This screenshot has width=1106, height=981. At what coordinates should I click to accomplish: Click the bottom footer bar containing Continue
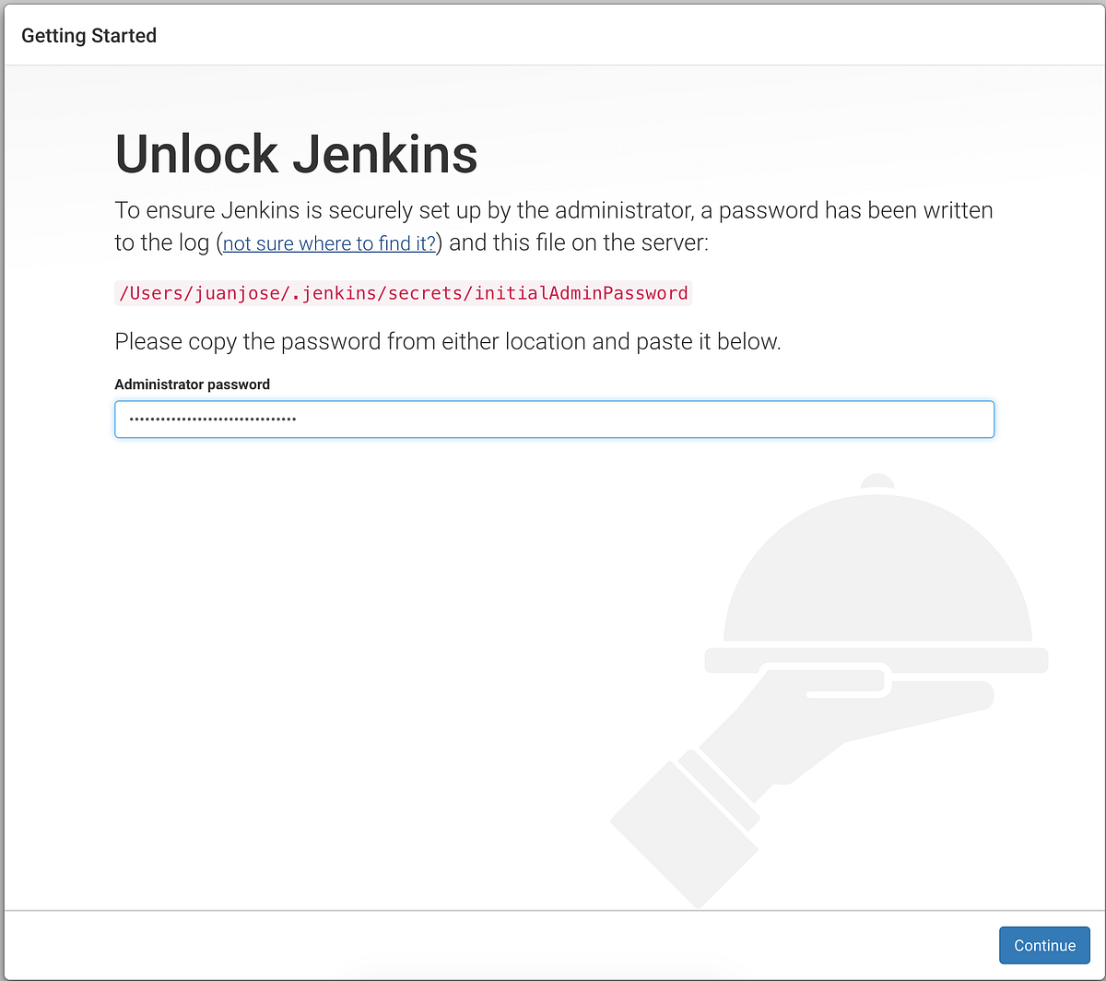coord(553,943)
